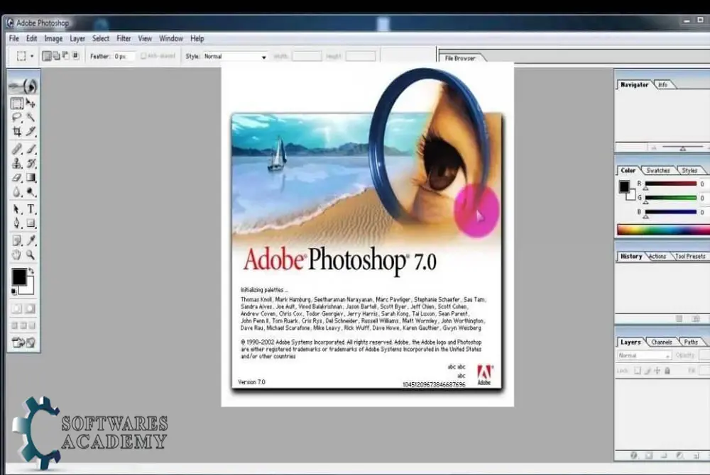710x475 pixels.
Task: Swap foreground and background colors
Action: click(x=31, y=271)
